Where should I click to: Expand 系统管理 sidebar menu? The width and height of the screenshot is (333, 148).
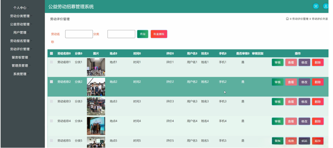coord(21,74)
